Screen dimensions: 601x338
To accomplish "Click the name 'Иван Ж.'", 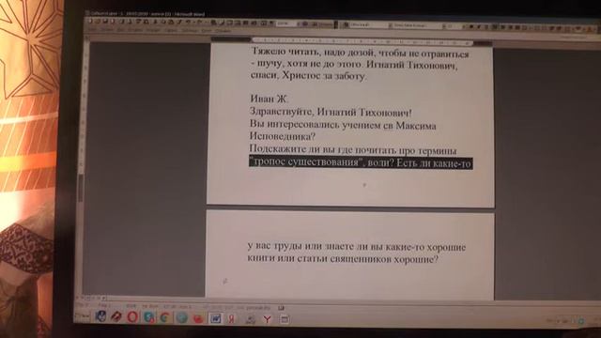I will coord(270,99).
